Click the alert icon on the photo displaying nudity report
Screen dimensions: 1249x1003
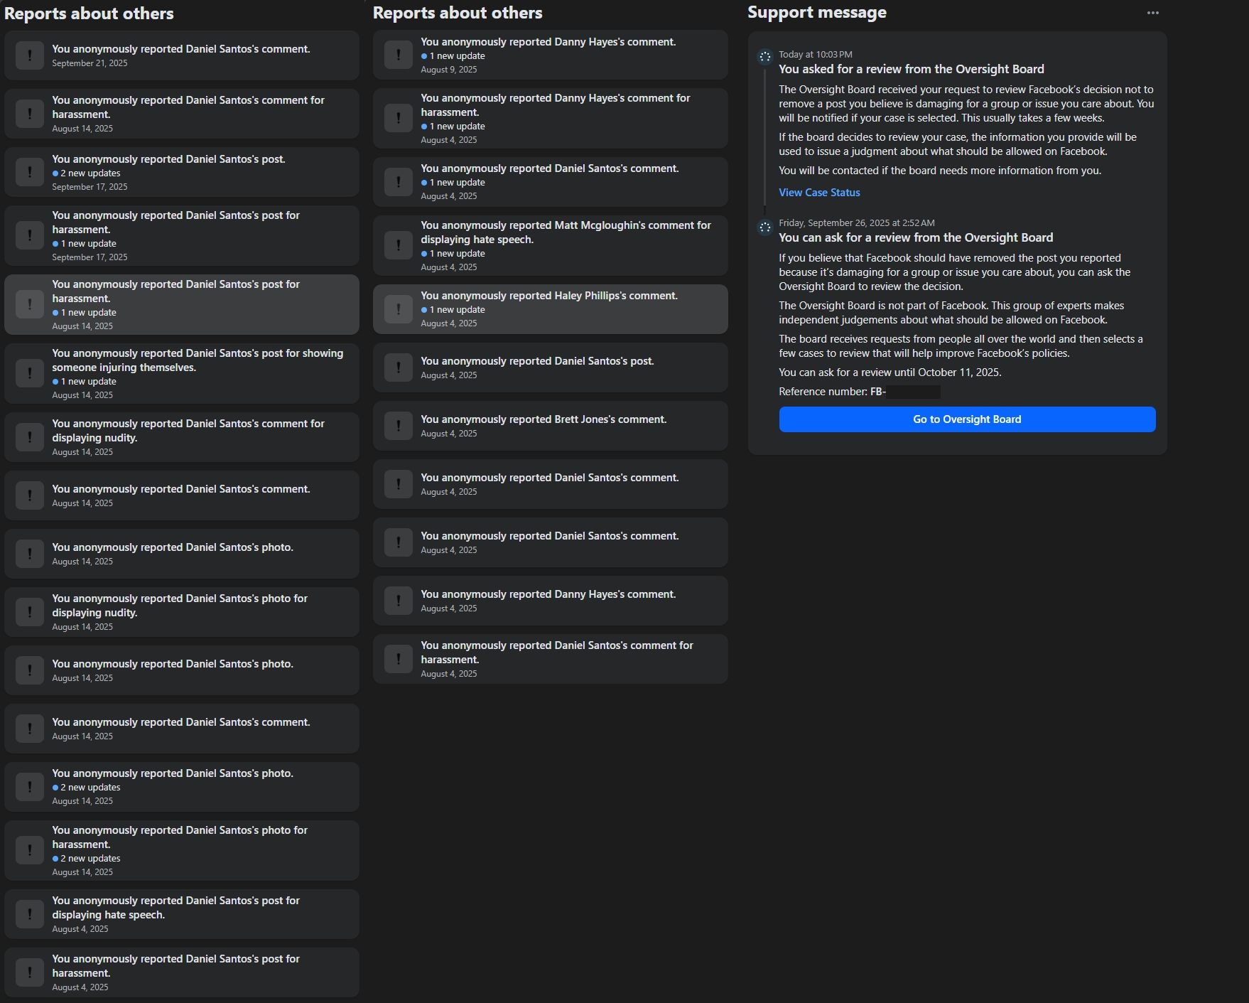(x=30, y=612)
